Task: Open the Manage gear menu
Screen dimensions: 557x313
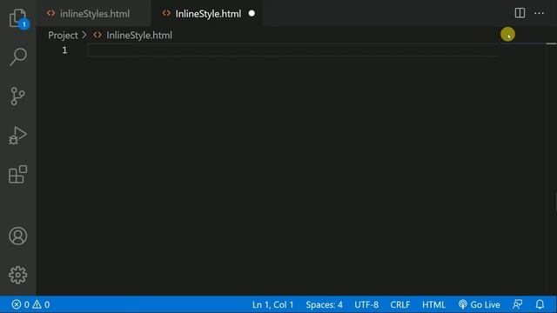Action: click(x=17, y=275)
